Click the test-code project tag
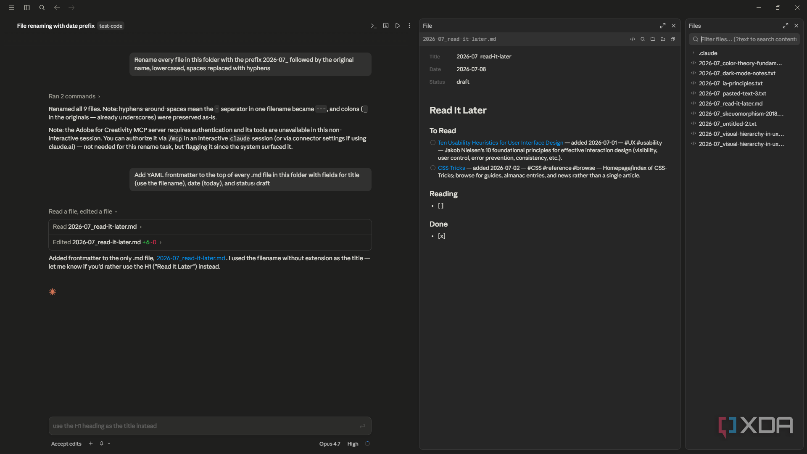 pos(111,26)
